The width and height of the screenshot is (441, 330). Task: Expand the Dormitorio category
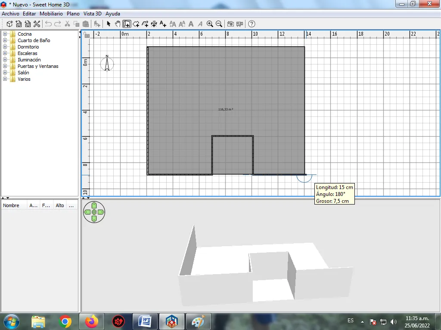click(5, 47)
